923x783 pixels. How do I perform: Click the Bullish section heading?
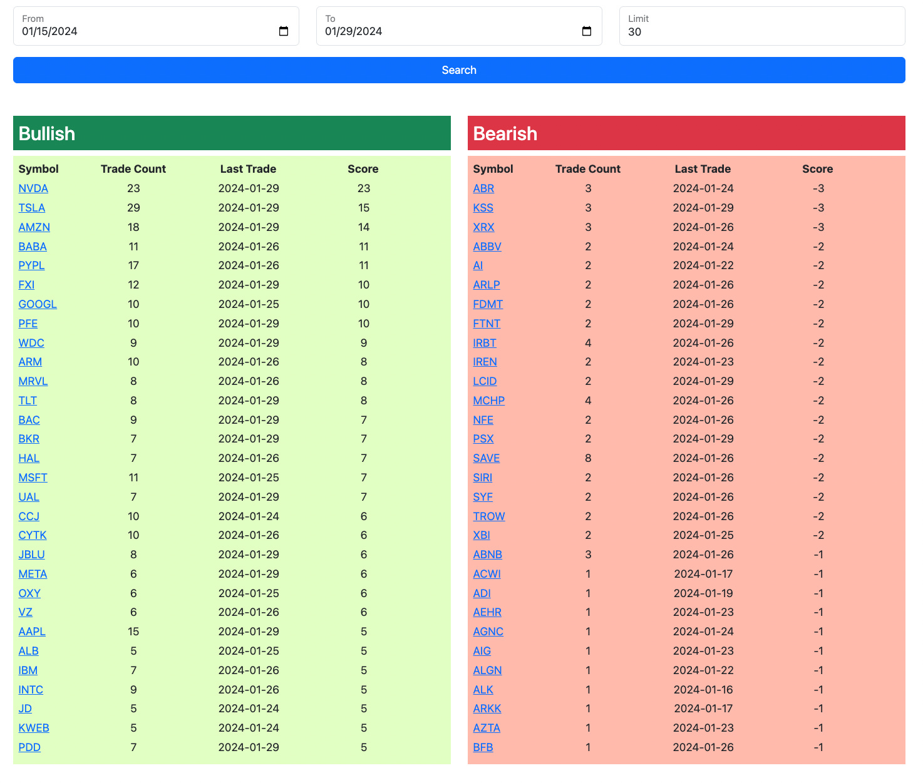[47, 133]
